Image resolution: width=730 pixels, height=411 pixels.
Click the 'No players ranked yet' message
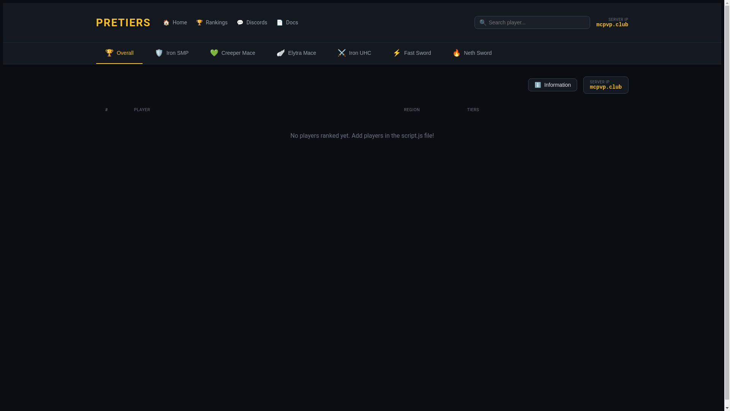[x=362, y=136]
